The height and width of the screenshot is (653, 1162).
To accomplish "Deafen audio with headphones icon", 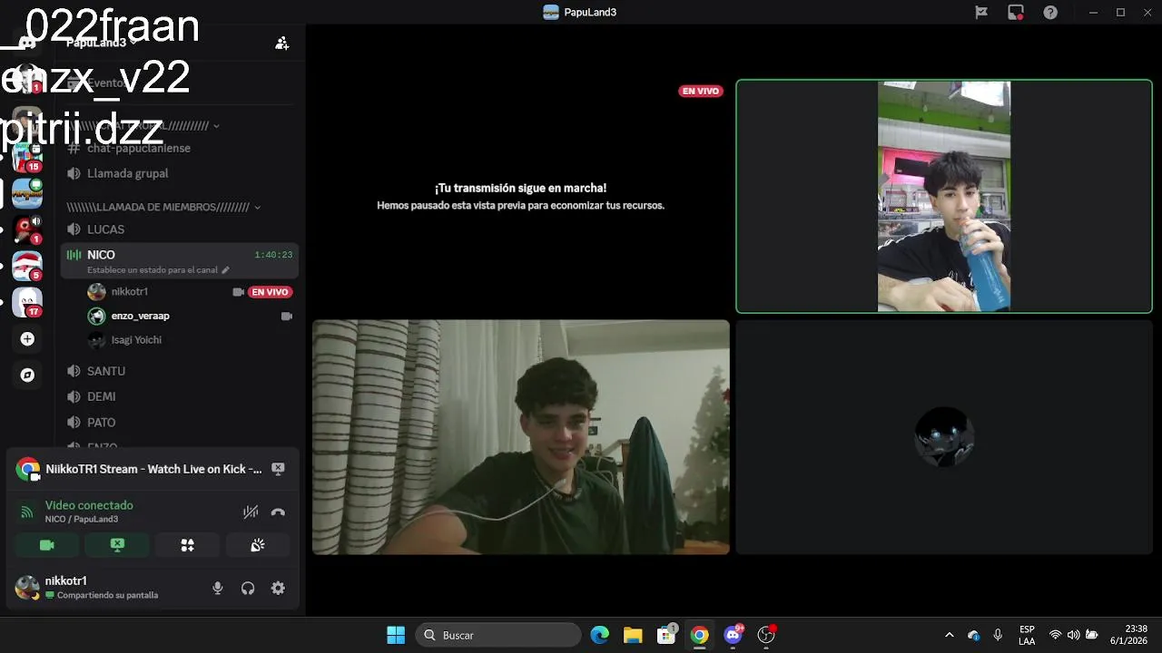I will point(248,588).
